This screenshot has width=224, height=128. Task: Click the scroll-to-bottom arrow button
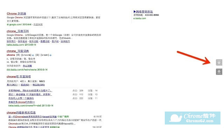coord(219,72)
